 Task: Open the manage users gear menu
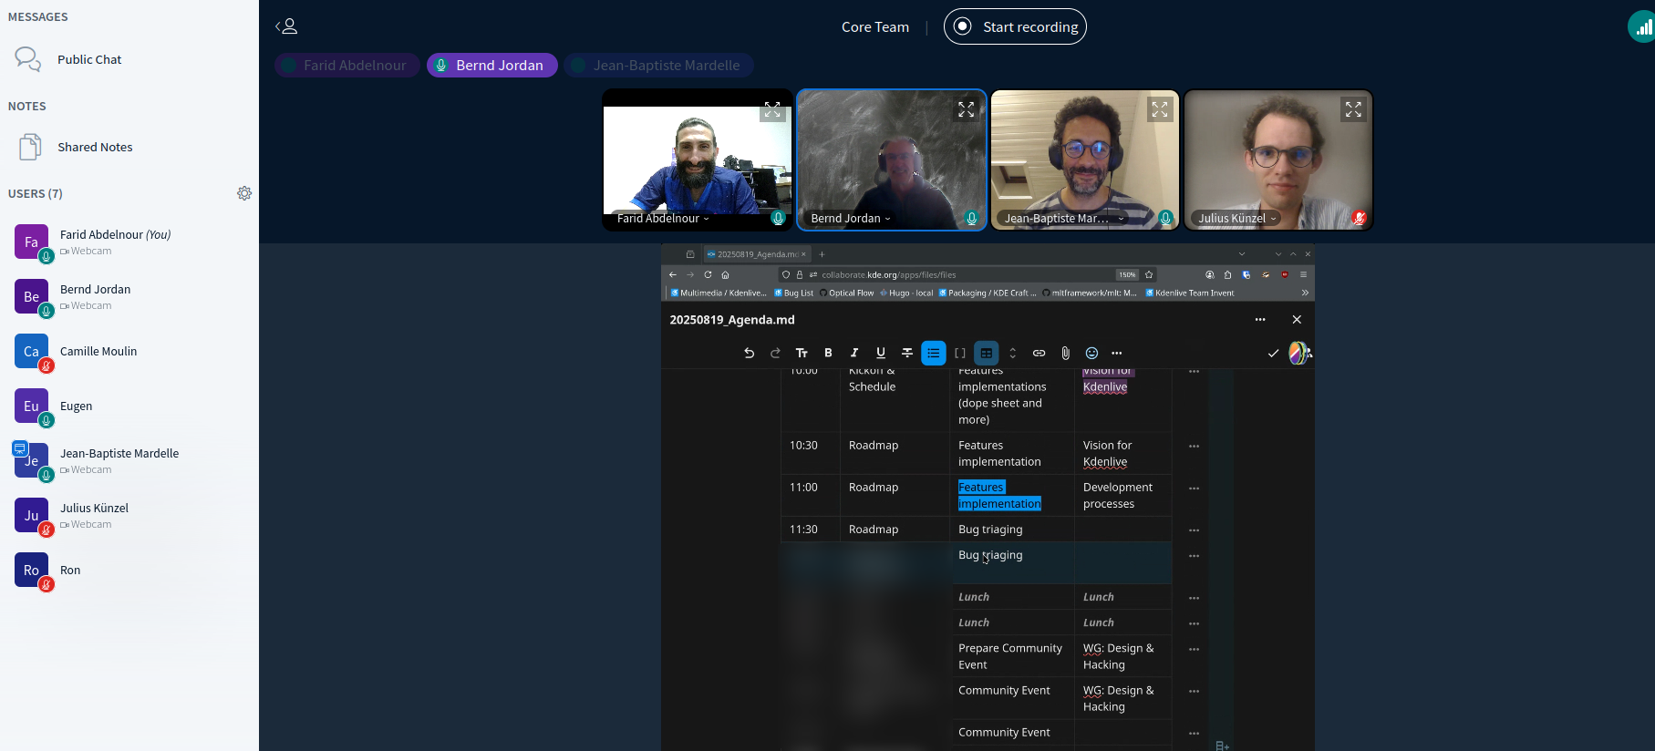coord(244,193)
